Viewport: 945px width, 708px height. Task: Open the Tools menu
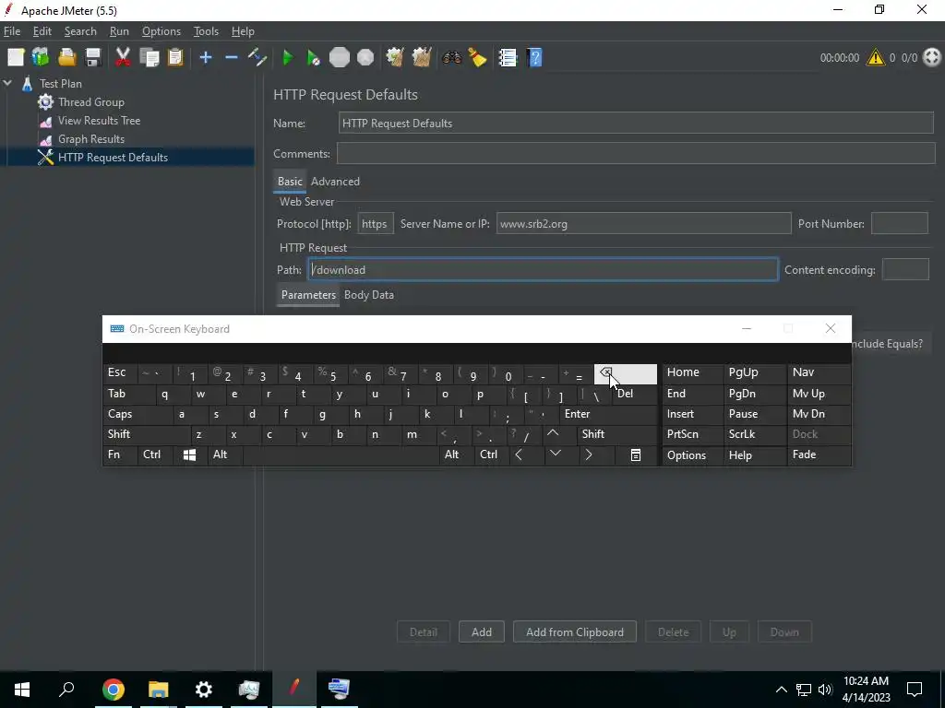tap(206, 31)
